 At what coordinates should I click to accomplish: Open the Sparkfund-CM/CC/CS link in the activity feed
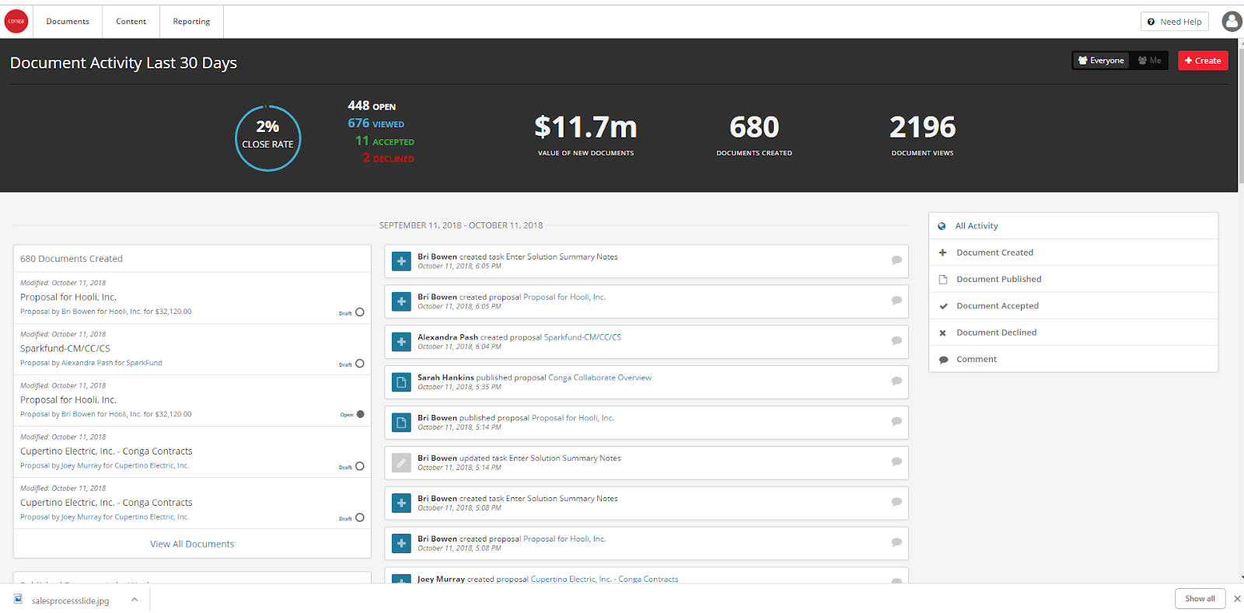pos(582,337)
